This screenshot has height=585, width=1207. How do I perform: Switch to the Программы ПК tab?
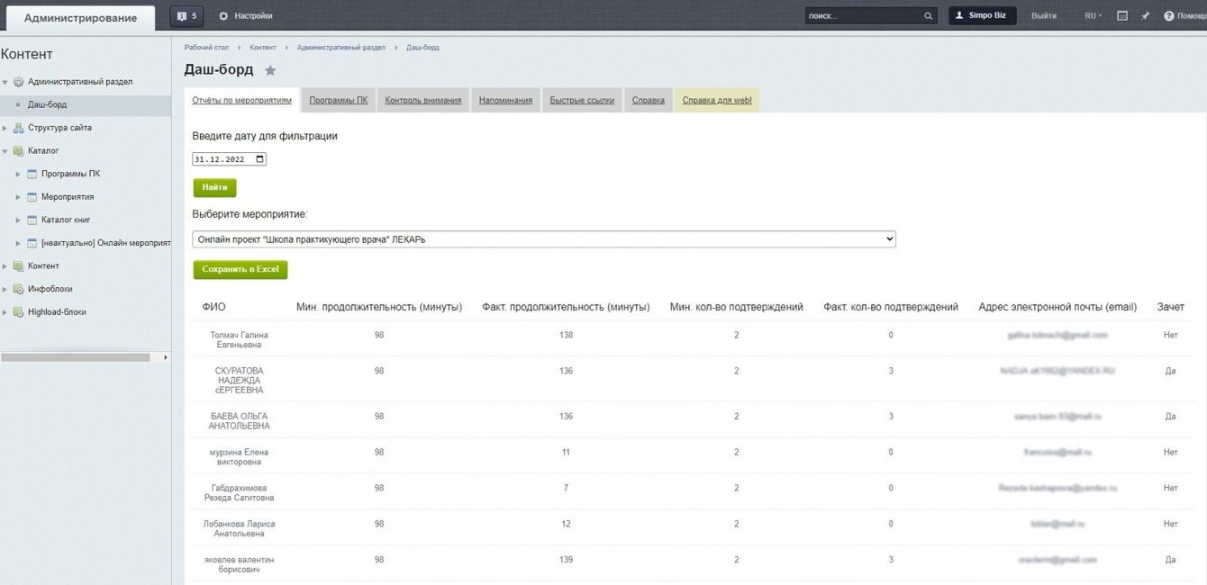[x=339, y=101]
